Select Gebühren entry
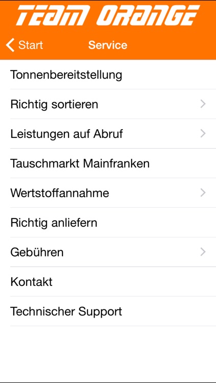Viewport: 216px width, 383px height. pyautogui.click(x=108, y=252)
